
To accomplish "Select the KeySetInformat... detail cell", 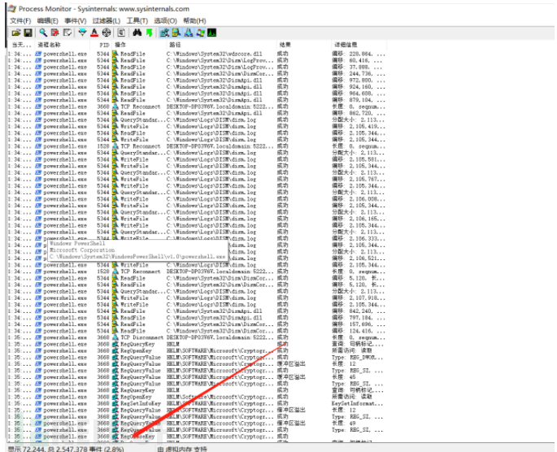I will (x=357, y=404).
